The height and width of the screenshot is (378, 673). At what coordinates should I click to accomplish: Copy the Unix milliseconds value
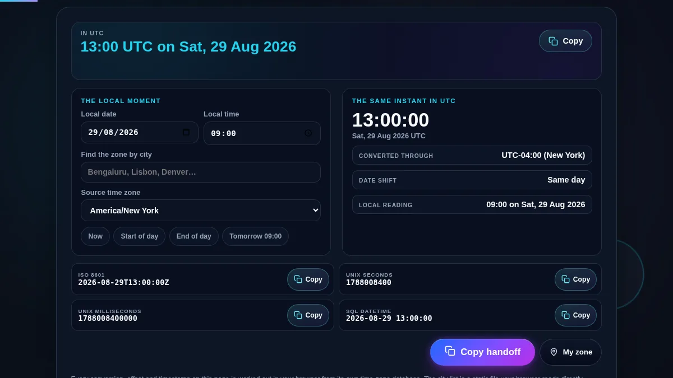tap(308, 315)
